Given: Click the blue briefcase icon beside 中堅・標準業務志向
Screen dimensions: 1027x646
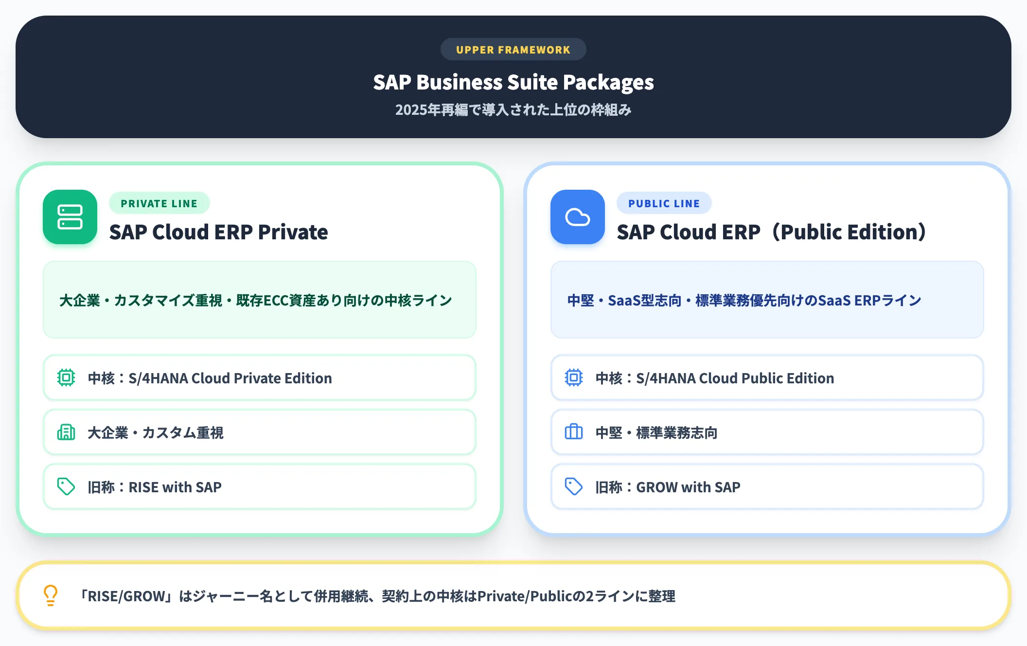Looking at the screenshot, I should click(574, 432).
